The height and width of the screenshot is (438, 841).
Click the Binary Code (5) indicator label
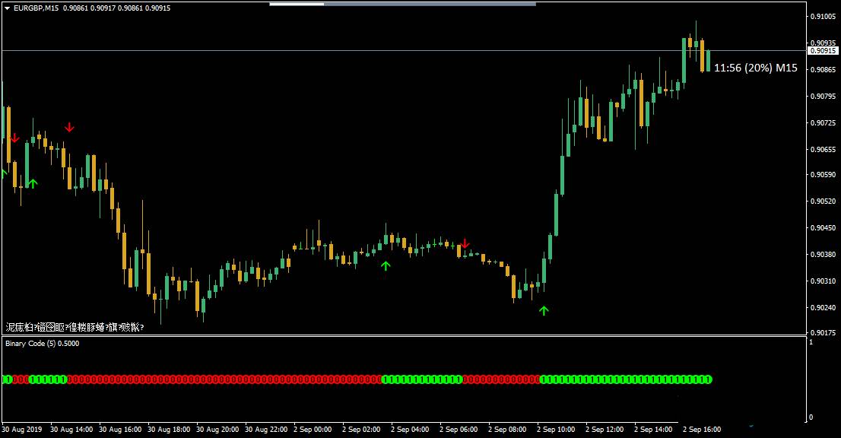click(x=42, y=344)
